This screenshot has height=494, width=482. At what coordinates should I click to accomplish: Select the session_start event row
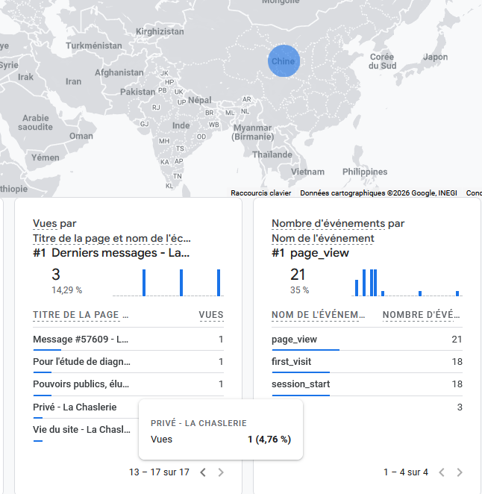point(301,384)
